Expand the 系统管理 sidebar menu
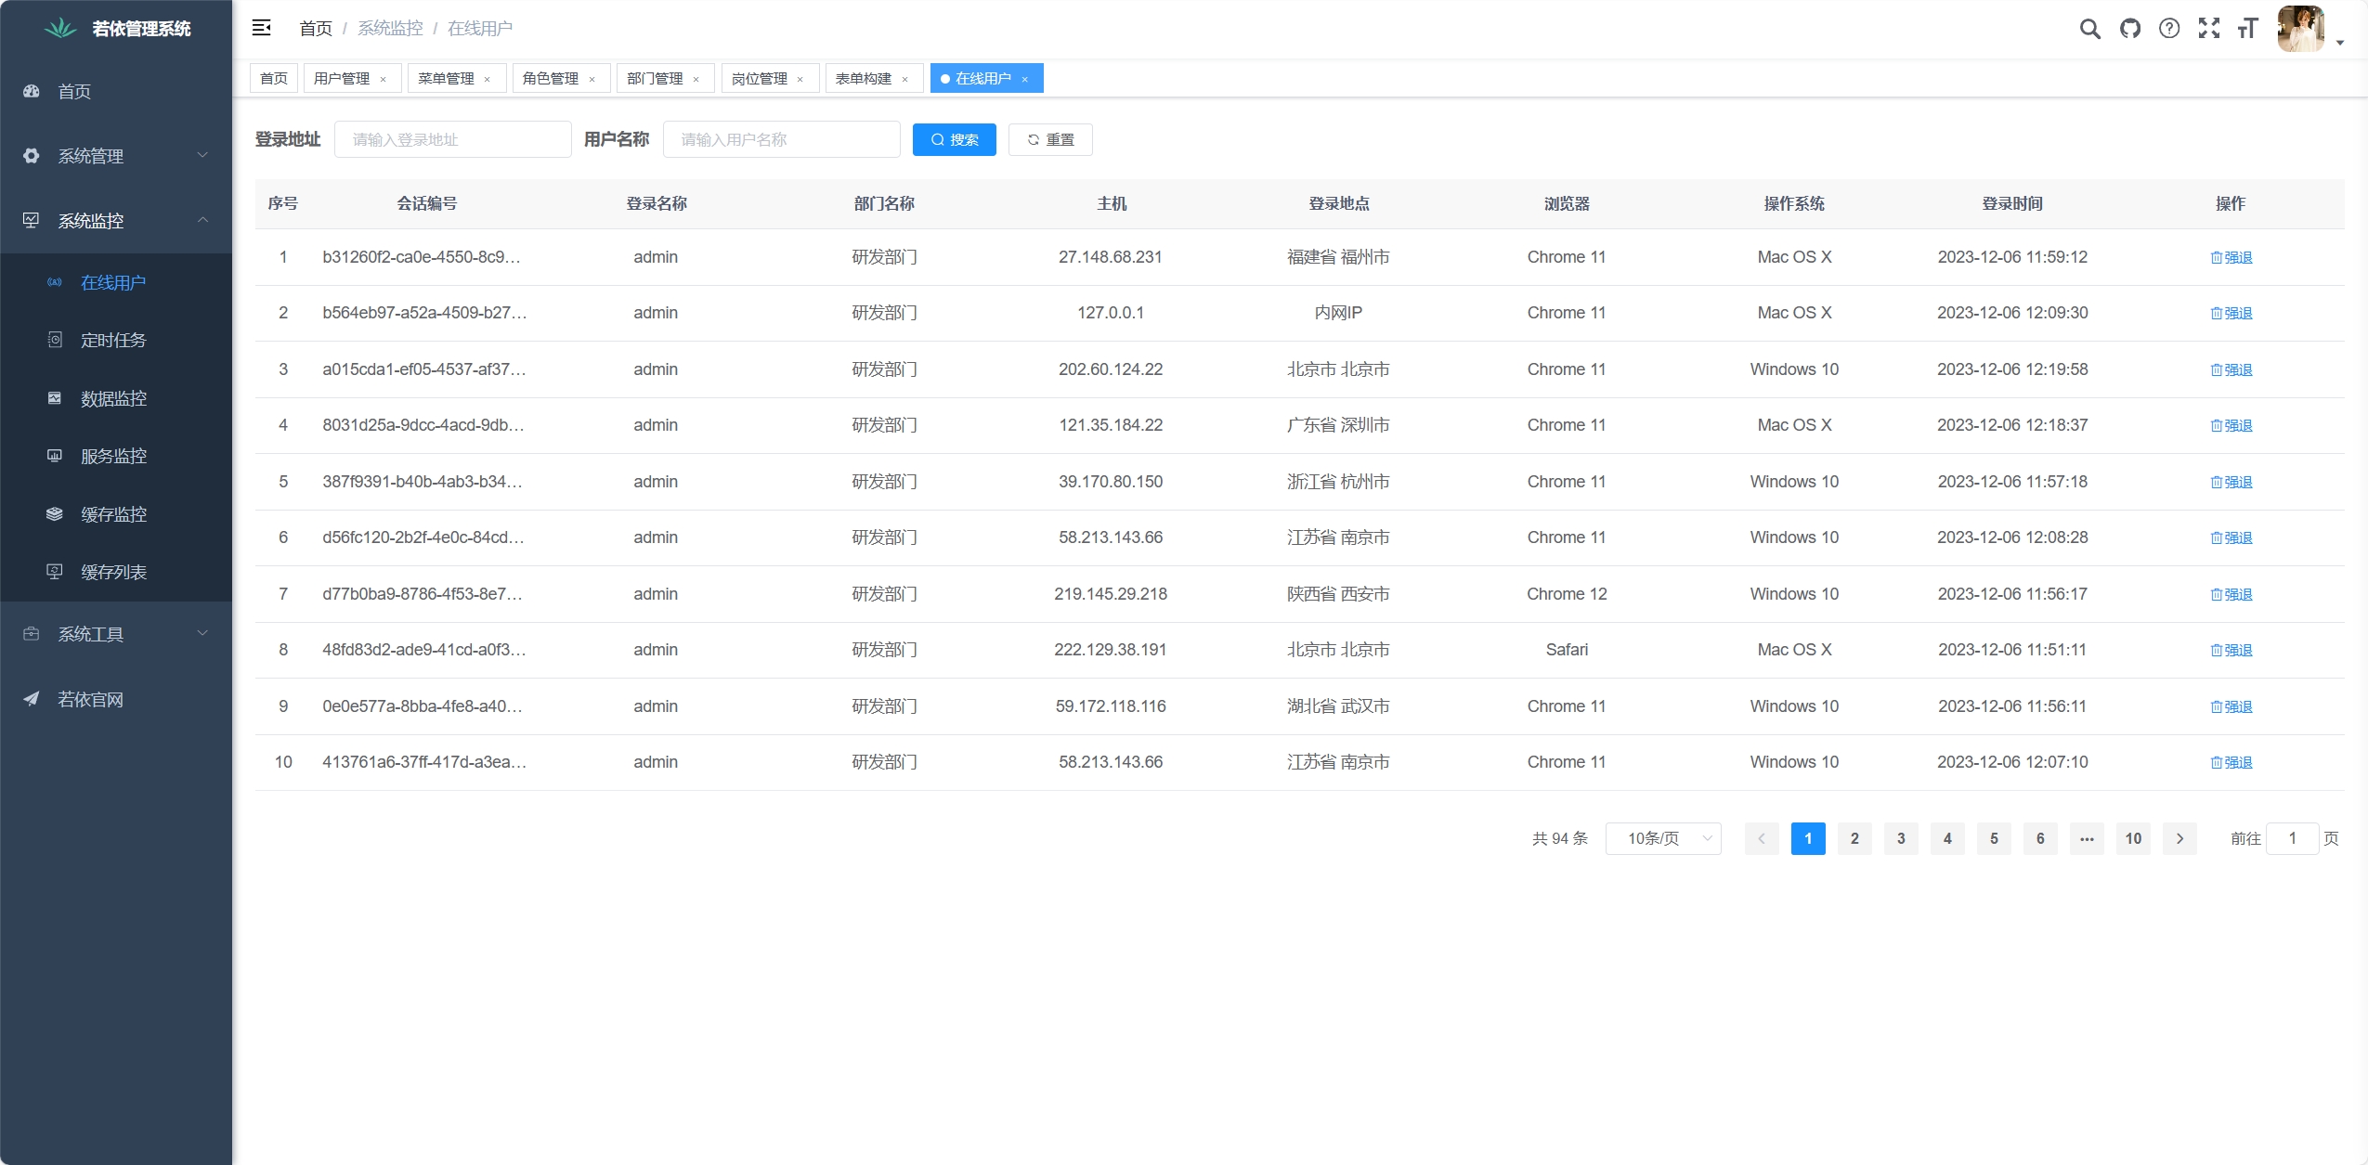This screenshot has height=1165, width=2368. 116,156
